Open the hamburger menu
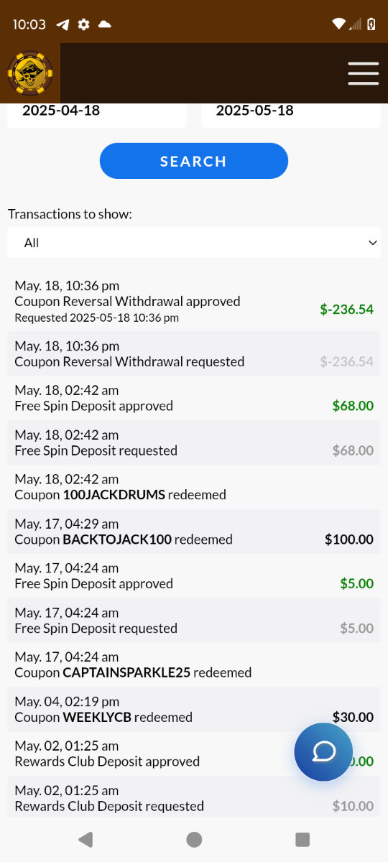The height and width of the screenshot is (862, 388). coord(363,73)
